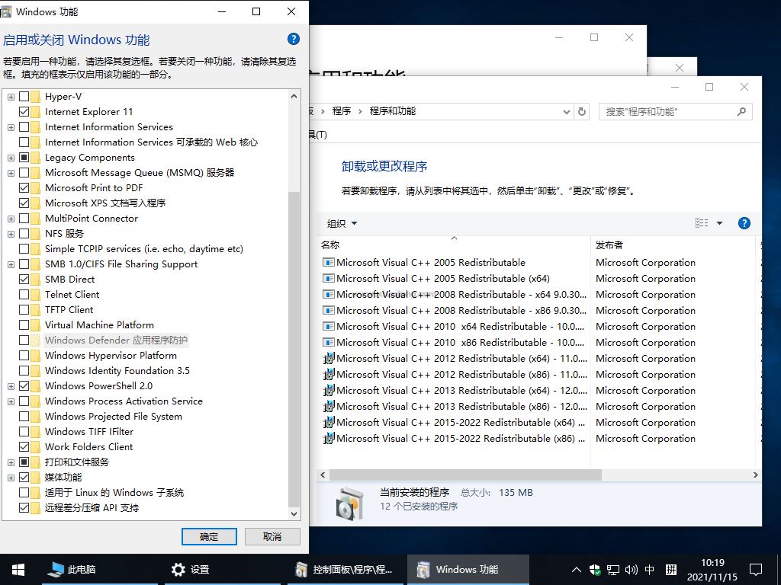Expand the NFS 服务 node
The height and width of the screenshot is (585, 781).
coord(11,234)
